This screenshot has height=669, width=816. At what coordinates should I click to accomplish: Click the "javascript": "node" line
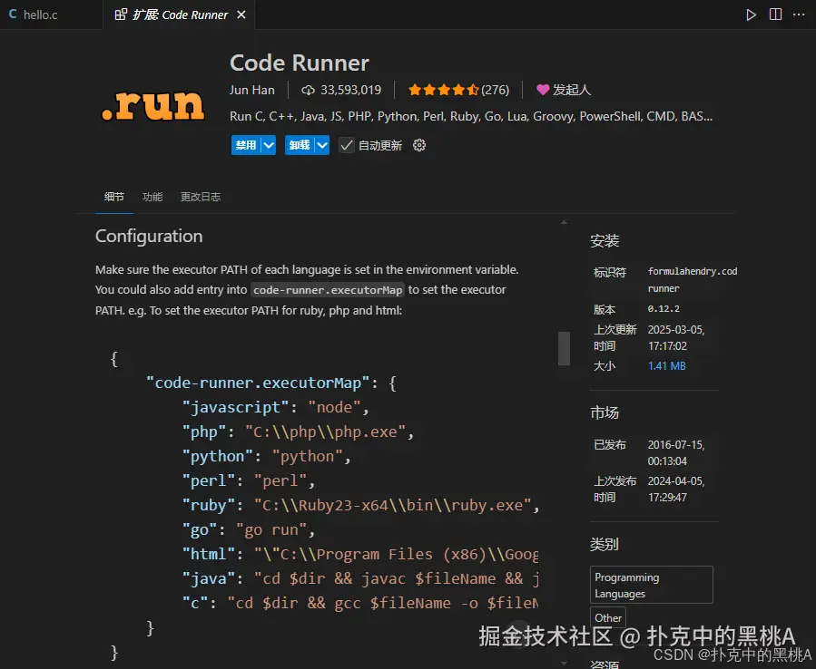[x=275, y=408]
